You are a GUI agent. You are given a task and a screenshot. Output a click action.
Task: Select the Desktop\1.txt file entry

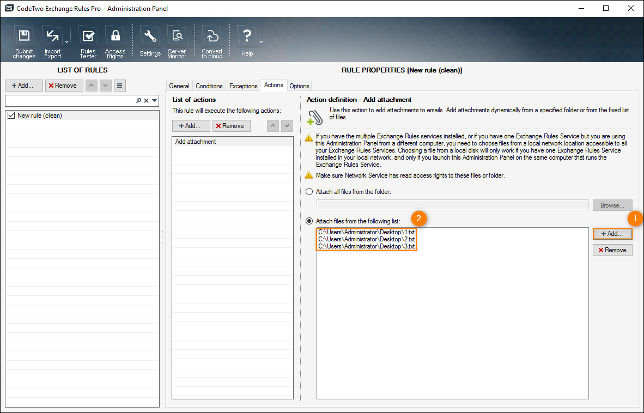tap(366, 232)
